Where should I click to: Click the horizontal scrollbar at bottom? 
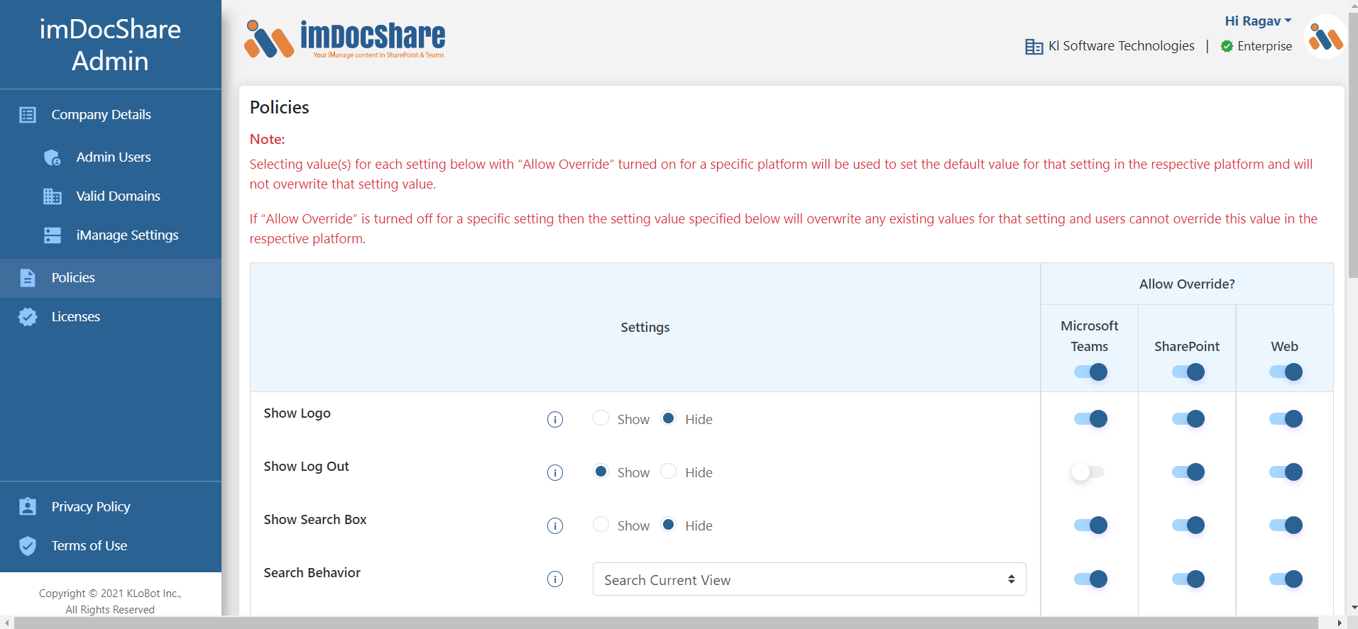coord(666,623)
